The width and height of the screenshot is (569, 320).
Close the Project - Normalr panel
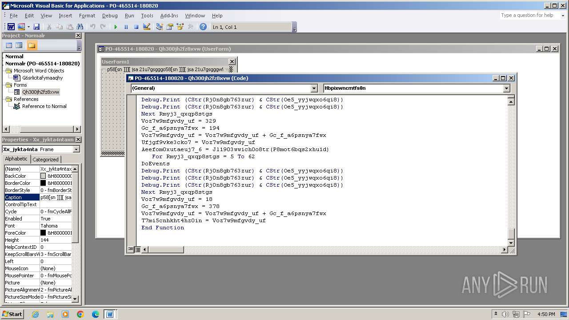point(78,36)
